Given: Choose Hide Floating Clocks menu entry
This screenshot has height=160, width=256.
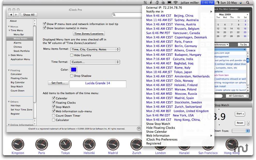Looking at the screenshot, I should point(160,128).
